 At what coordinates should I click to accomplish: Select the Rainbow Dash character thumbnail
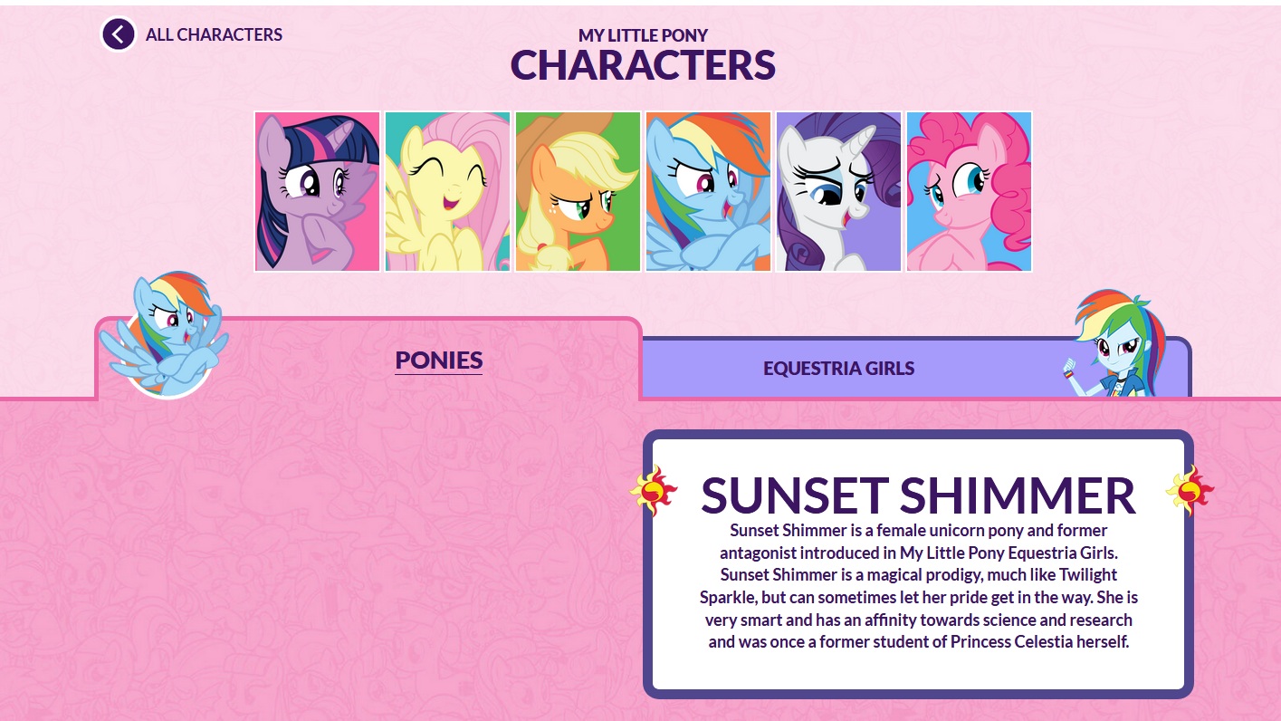tap(709, 191)
